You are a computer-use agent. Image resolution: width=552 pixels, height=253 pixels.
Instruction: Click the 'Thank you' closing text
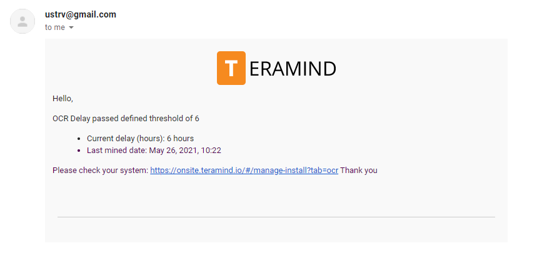pyautogui.click(x=359, y=171)
